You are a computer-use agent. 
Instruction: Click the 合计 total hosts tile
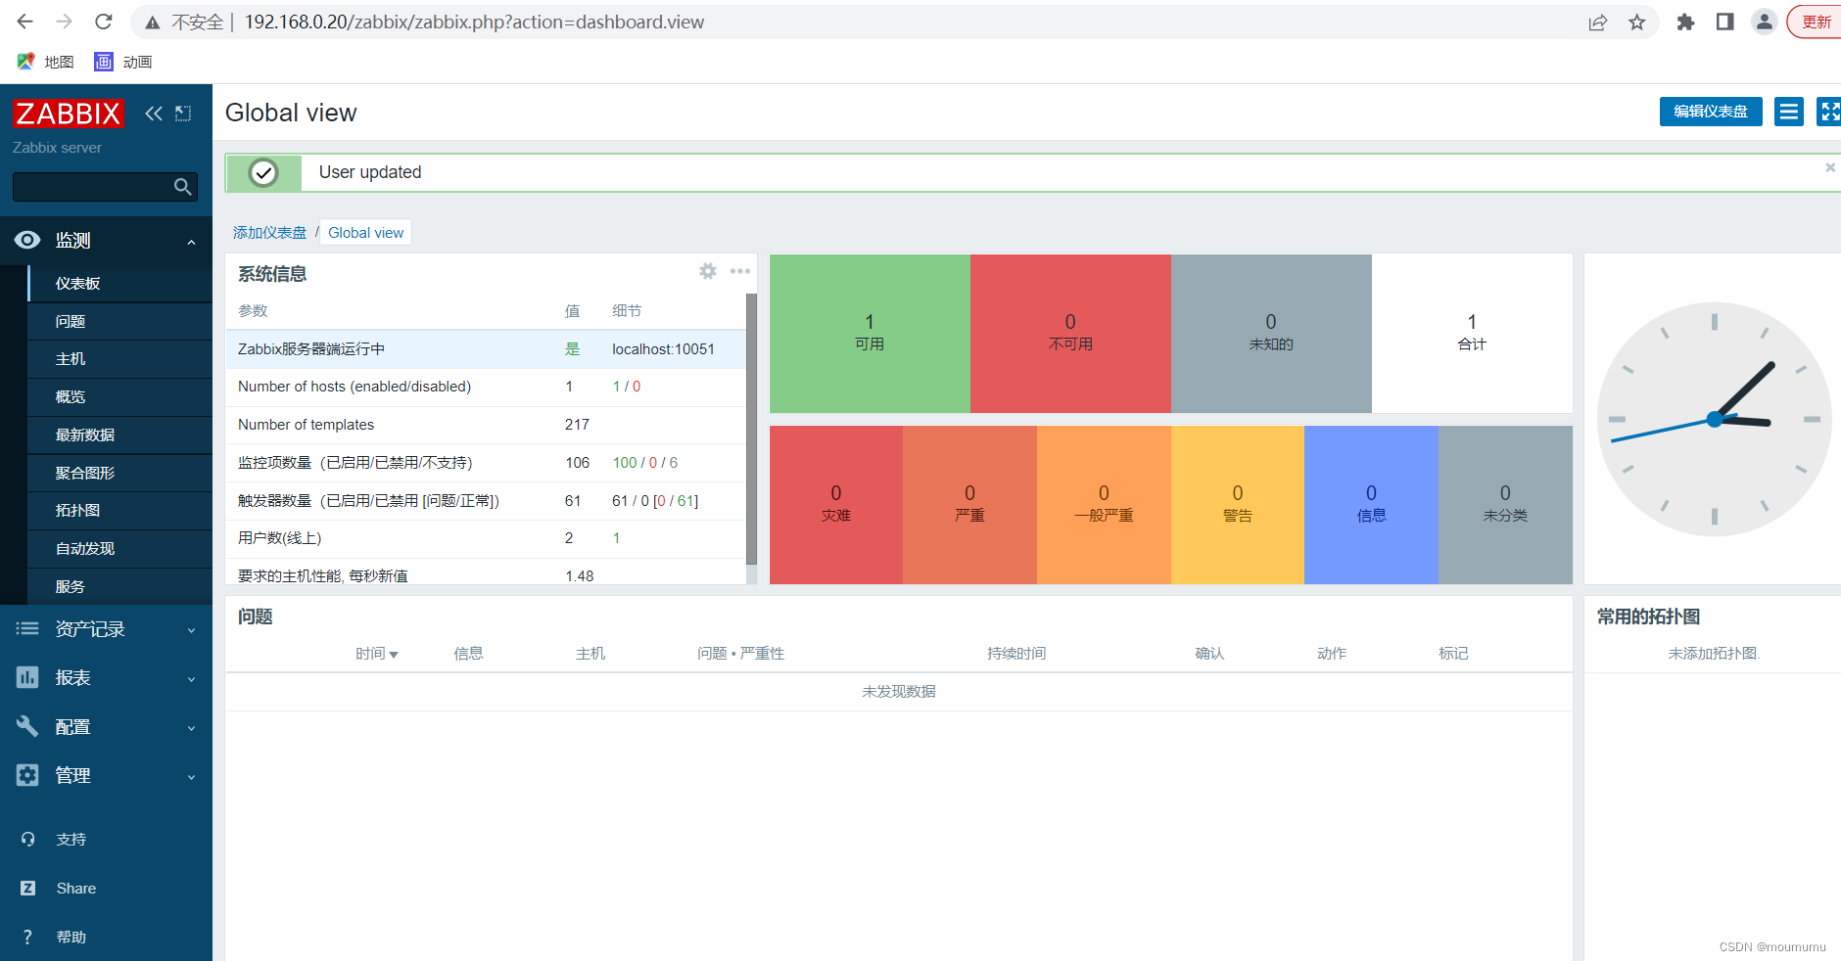1472,334
